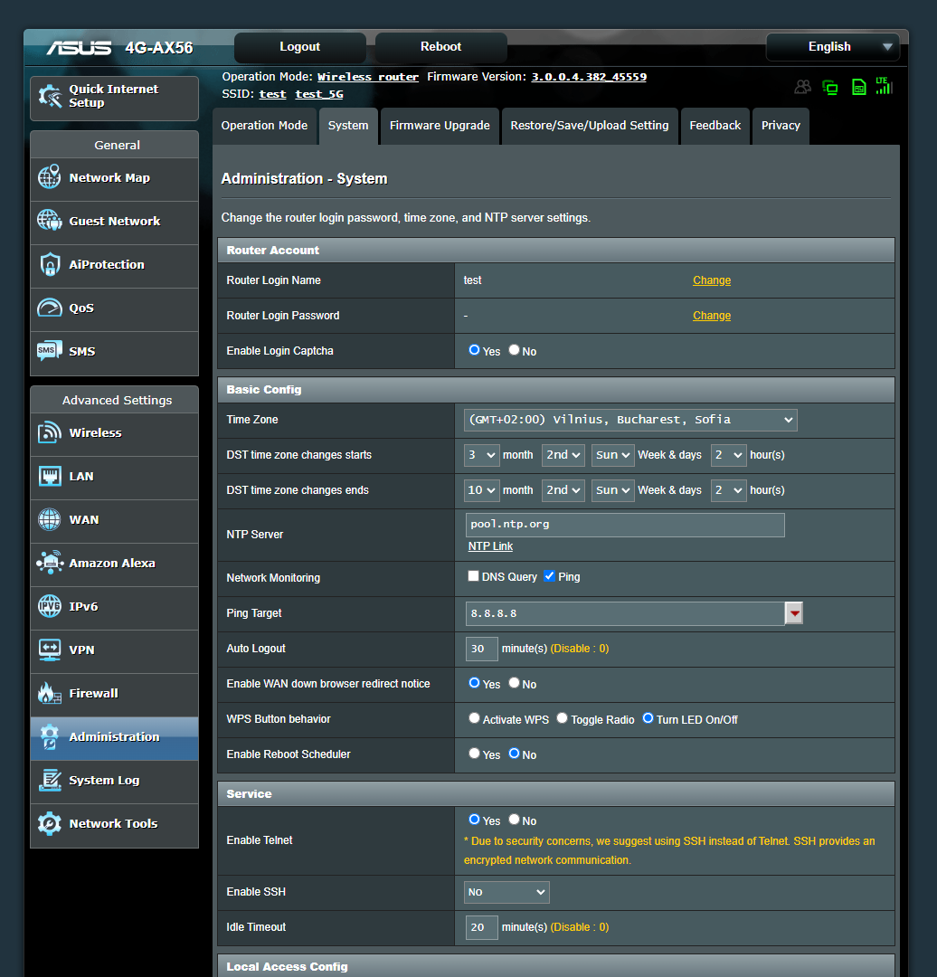Viewport: 937px width, 977px height.
Task: Open the language dropdown showing English
Action: (832, 47)
